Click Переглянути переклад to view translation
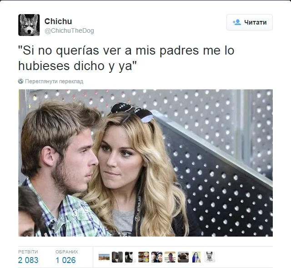 54,81
